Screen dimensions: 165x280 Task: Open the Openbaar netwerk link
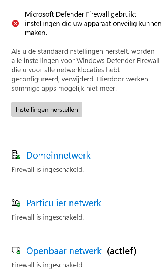pyautogui.click(x=64, y=251)
